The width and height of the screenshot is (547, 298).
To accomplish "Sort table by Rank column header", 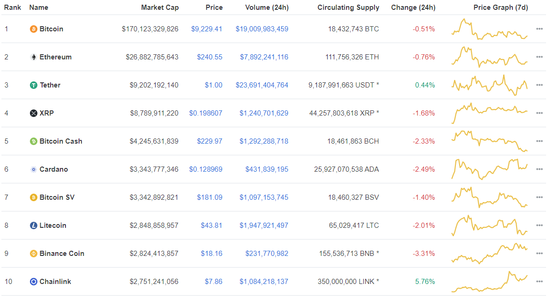I will click(13, 7).
